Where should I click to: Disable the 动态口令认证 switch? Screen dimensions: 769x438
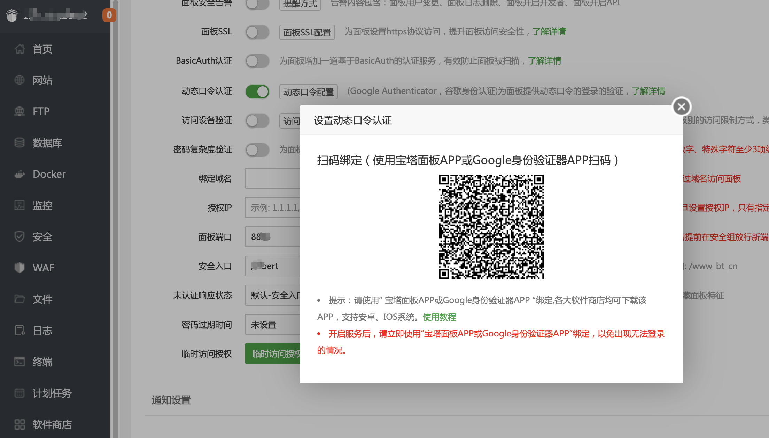[257, 91]
